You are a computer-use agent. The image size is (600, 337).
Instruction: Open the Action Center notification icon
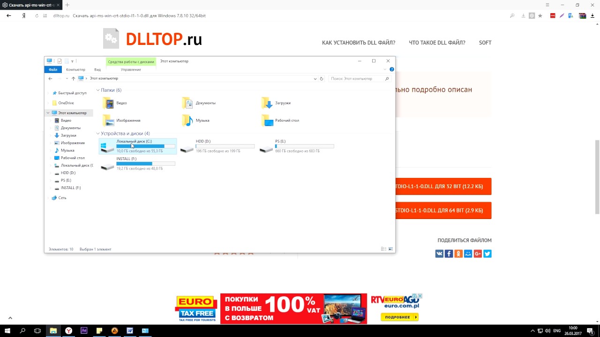click(591, 330)
